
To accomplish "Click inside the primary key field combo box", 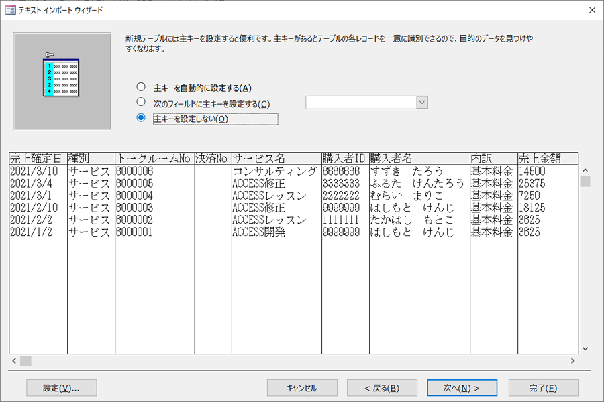I will [x=360, y=103].
